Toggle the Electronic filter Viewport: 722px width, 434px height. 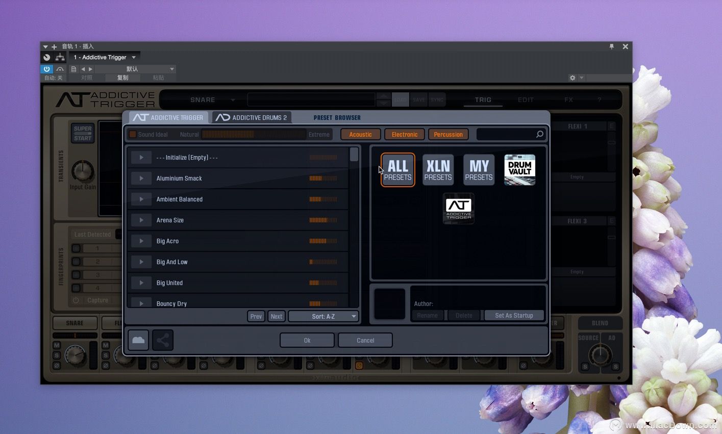pyautogui.click(x=405, y=135)
